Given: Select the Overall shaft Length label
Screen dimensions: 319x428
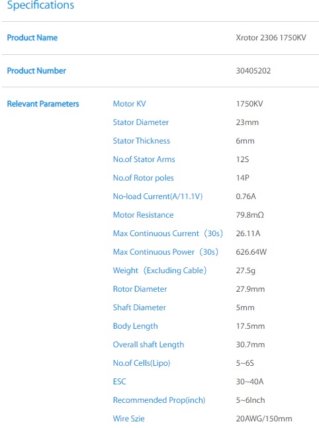Looking at the screenshot, I should point(148,345).
